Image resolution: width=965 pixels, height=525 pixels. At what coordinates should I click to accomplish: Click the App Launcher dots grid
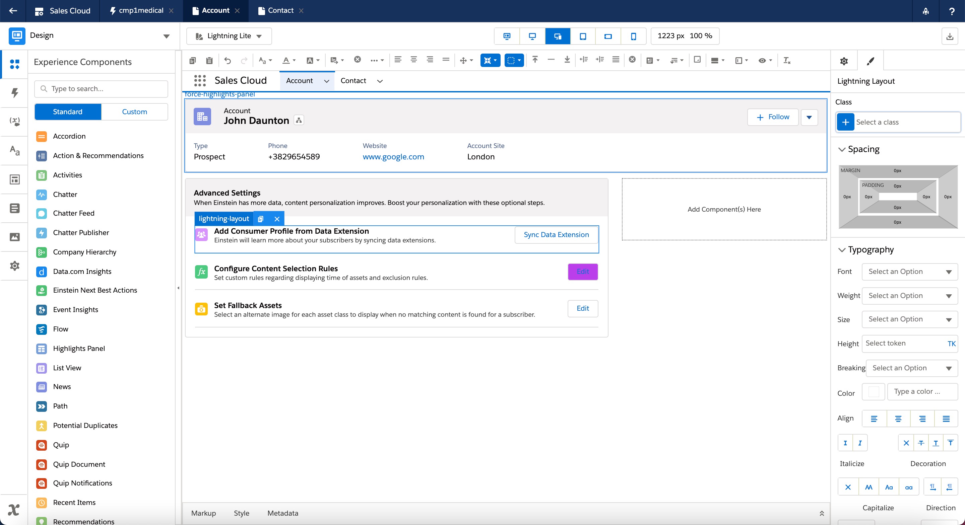(x=200, y=80)
